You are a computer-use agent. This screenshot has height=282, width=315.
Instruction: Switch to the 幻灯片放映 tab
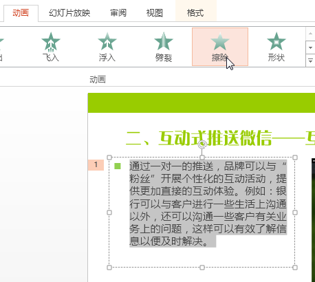pyautogui.click(x=69, y=13)
